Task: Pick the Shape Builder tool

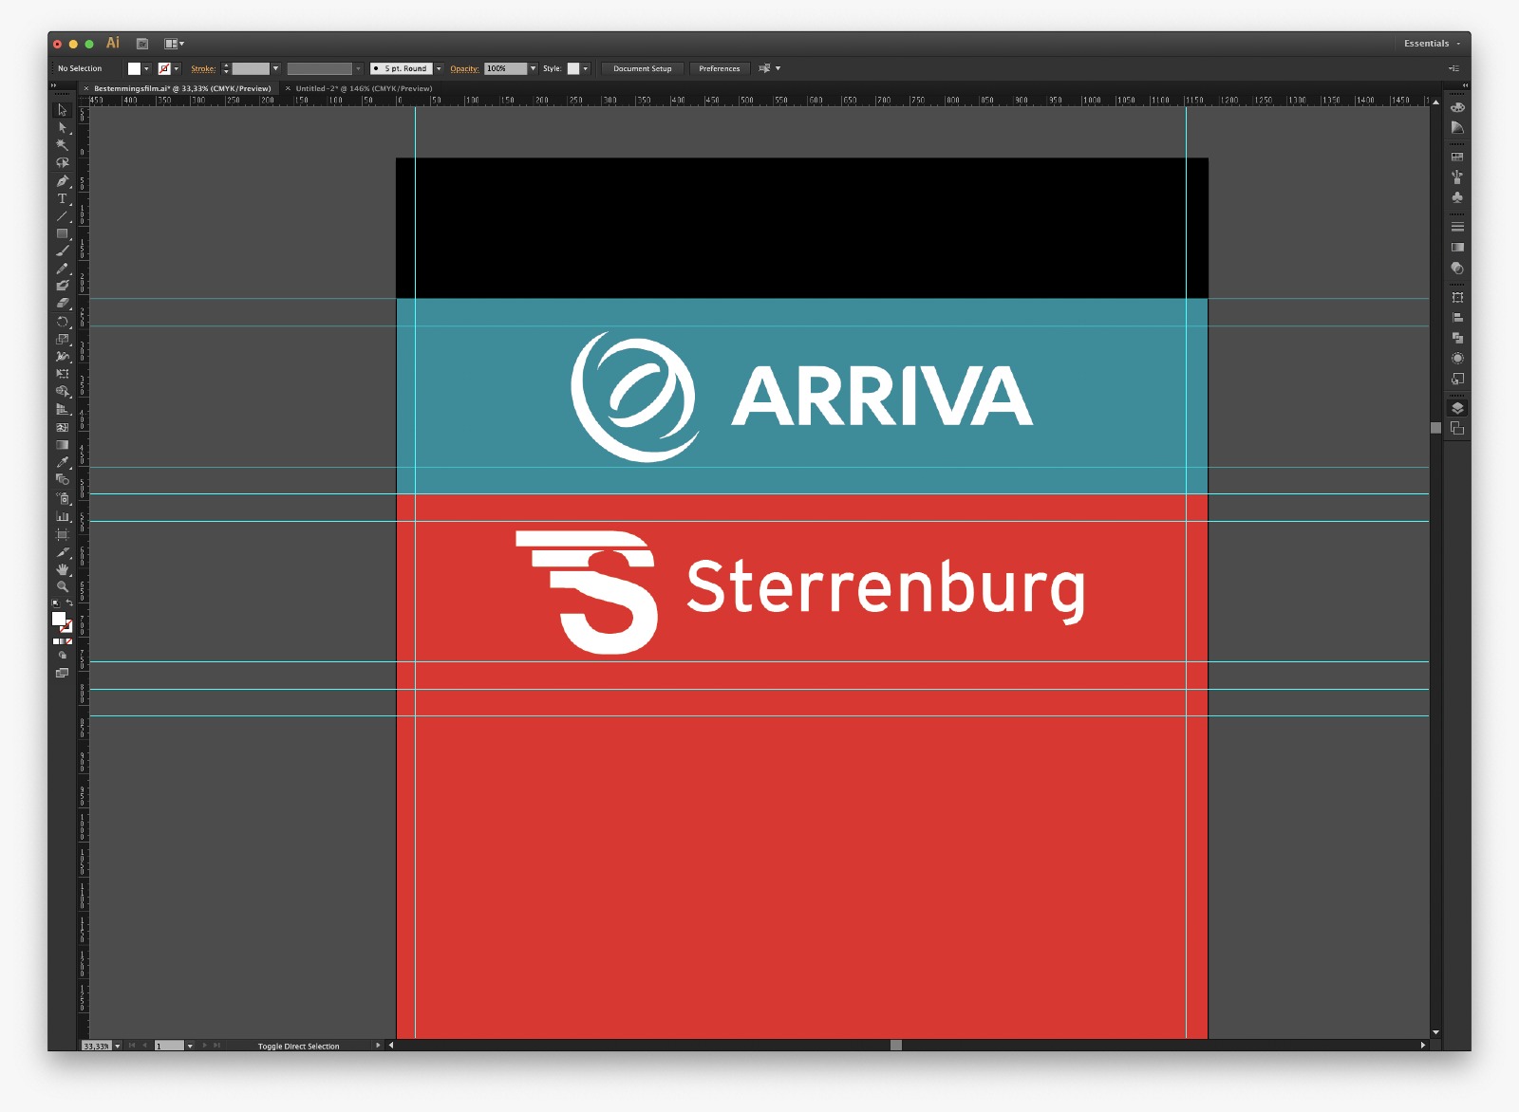Action: click(x=63, y=391)
